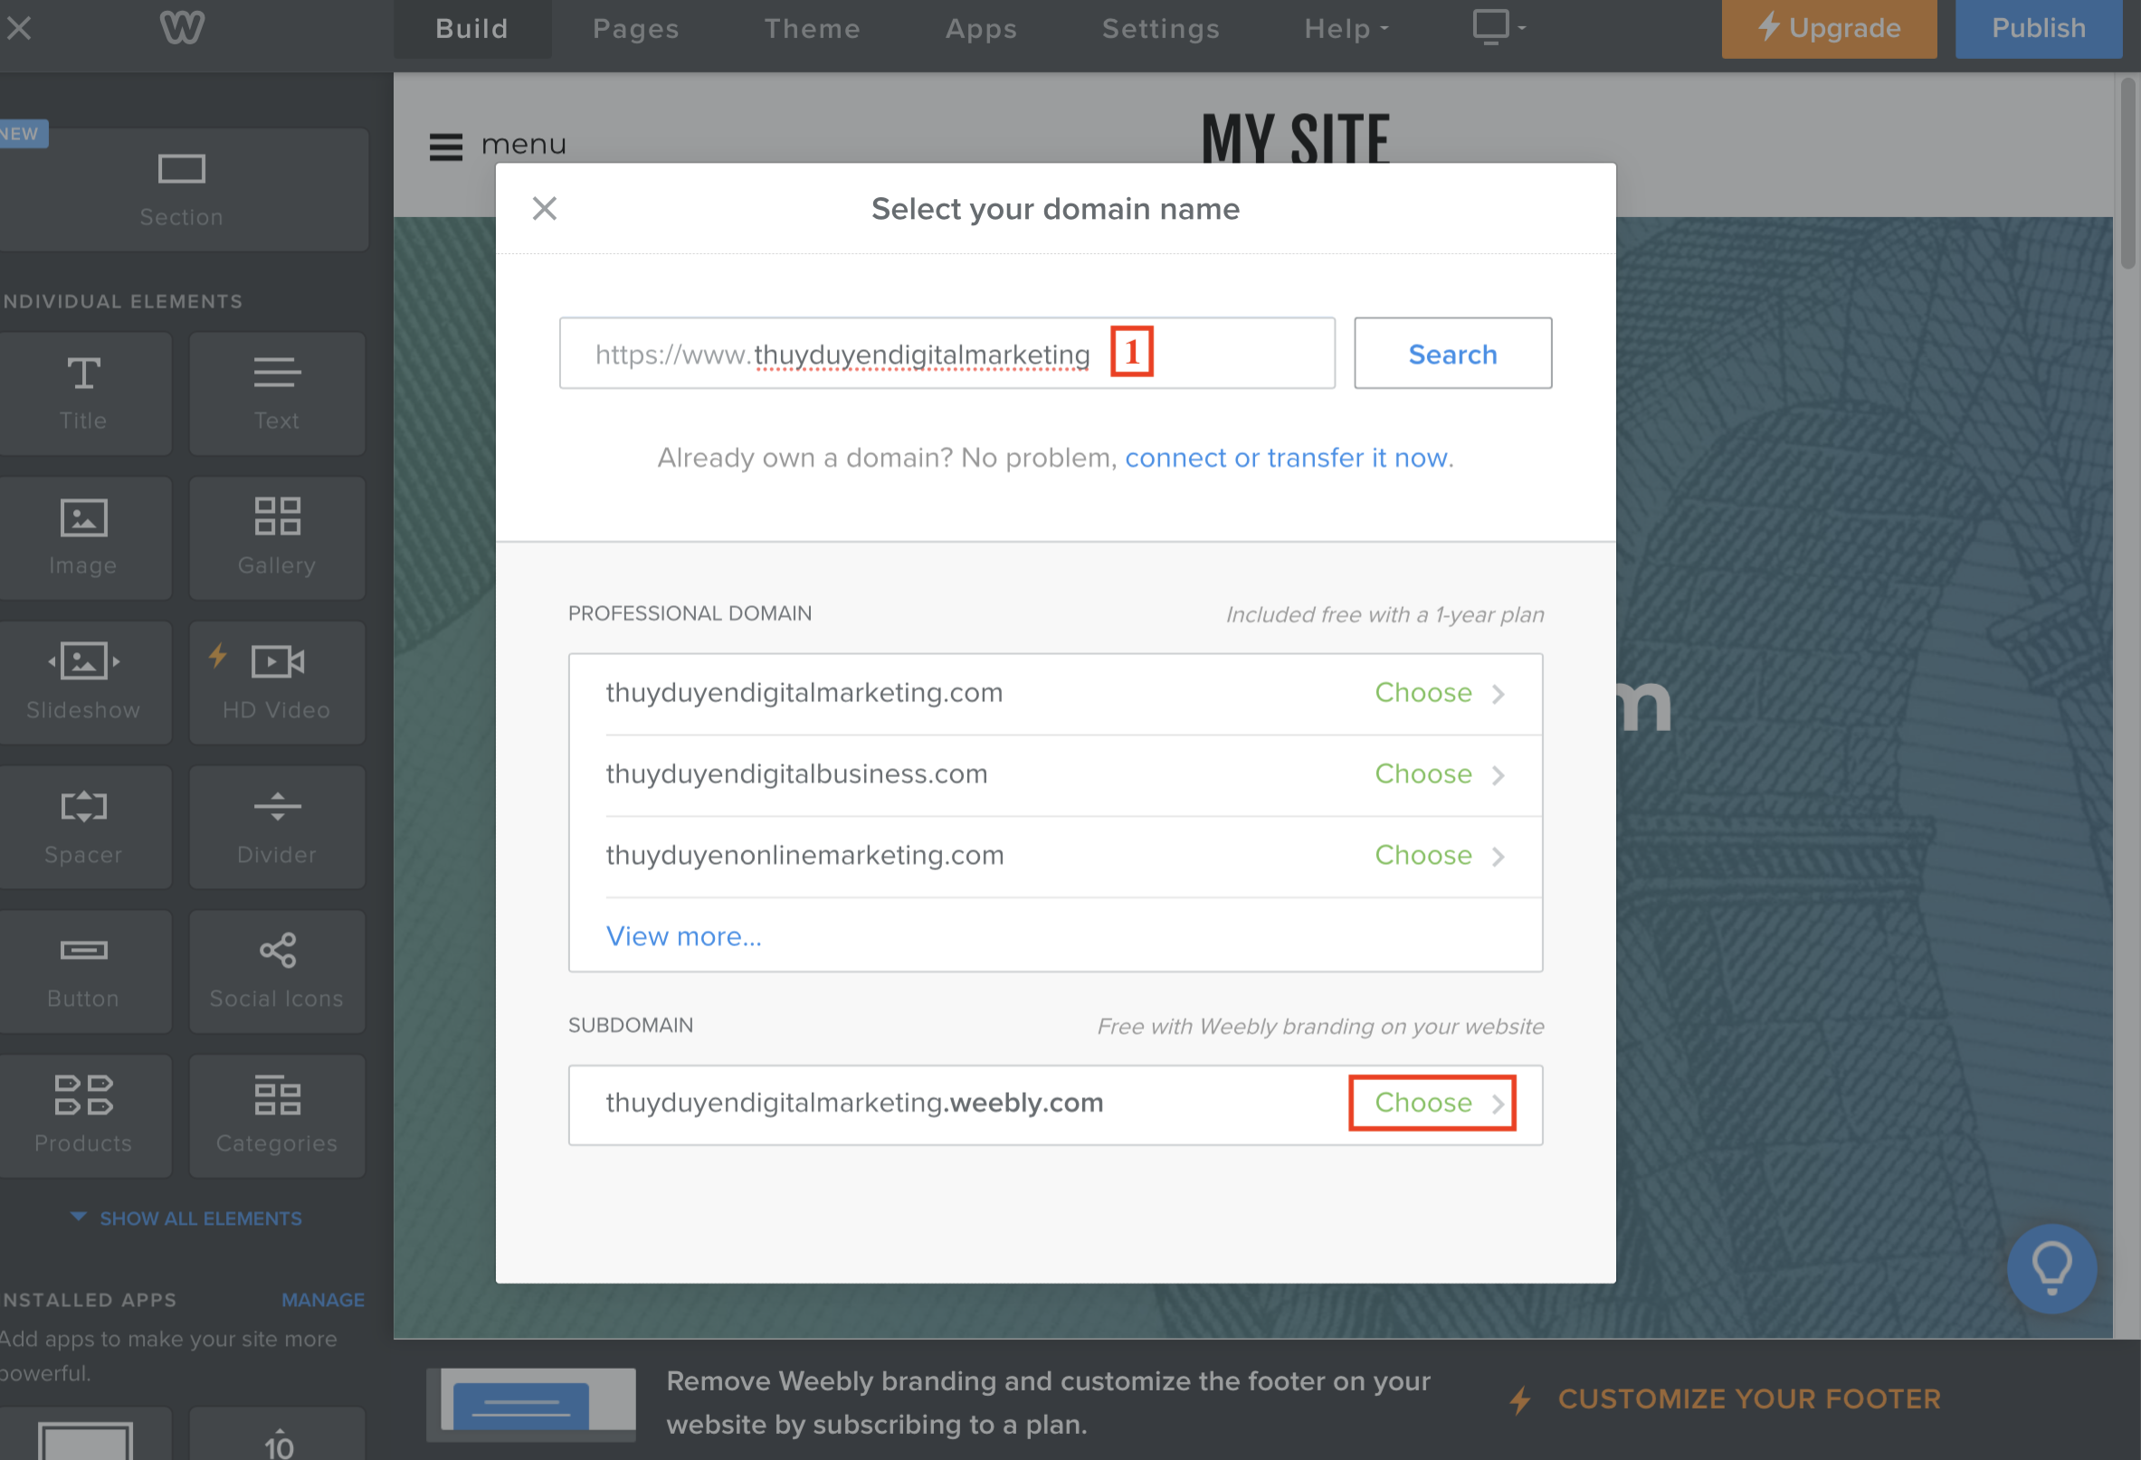
Task: Select the Divider element
Action: (276, 827)
